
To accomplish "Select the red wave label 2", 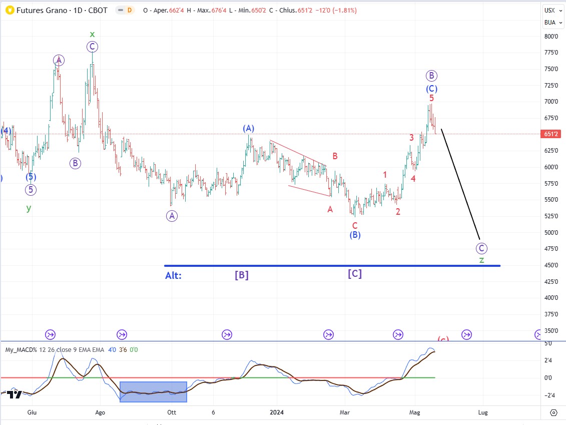I will 398,212.
